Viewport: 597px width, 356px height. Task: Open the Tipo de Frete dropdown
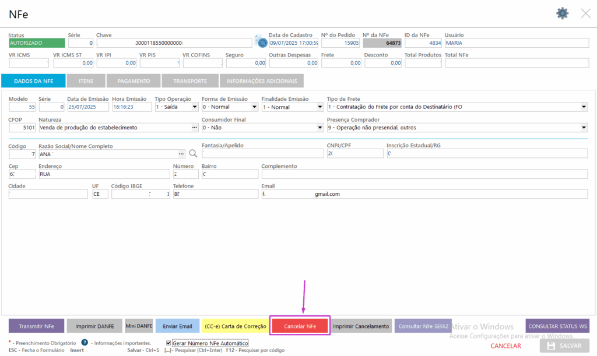(584, 107)
